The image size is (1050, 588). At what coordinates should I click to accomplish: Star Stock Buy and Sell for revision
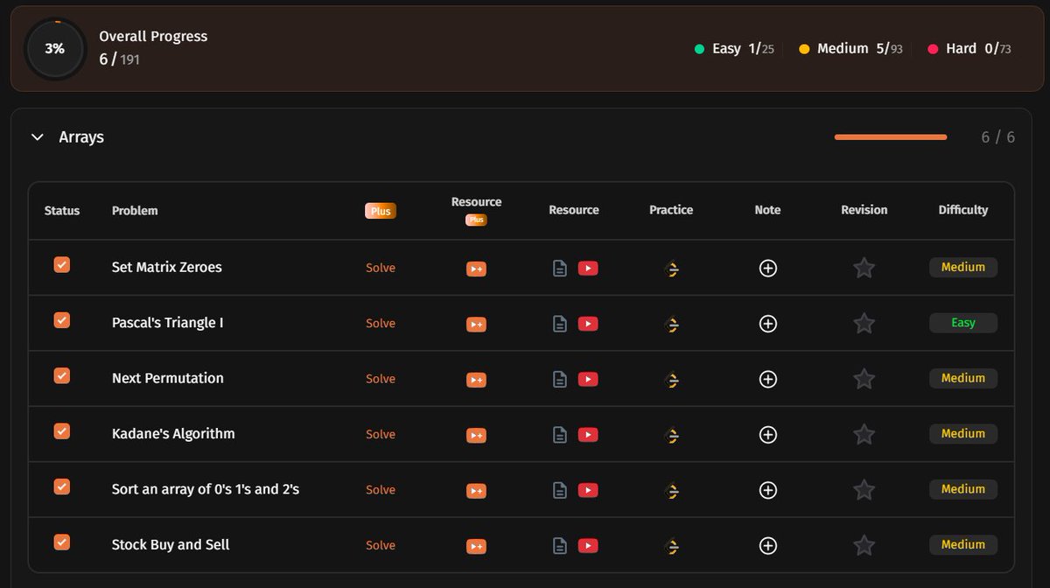tap(864, 545)
